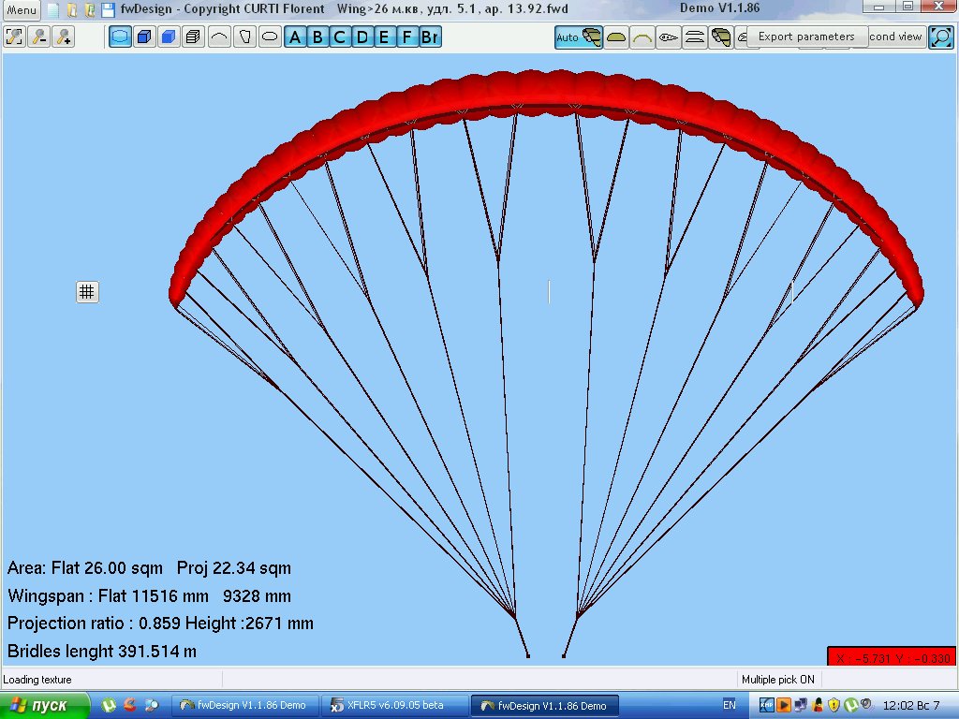Toggle the Auto wing view button
The height and width of the screenshot is (719, 959).
tap(578, 37)
